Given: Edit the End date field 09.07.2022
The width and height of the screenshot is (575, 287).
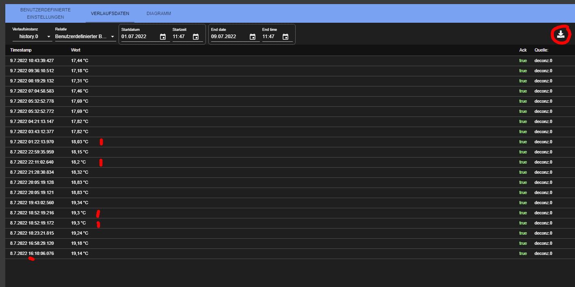Looking at the screenshot, I should (229, 37).
